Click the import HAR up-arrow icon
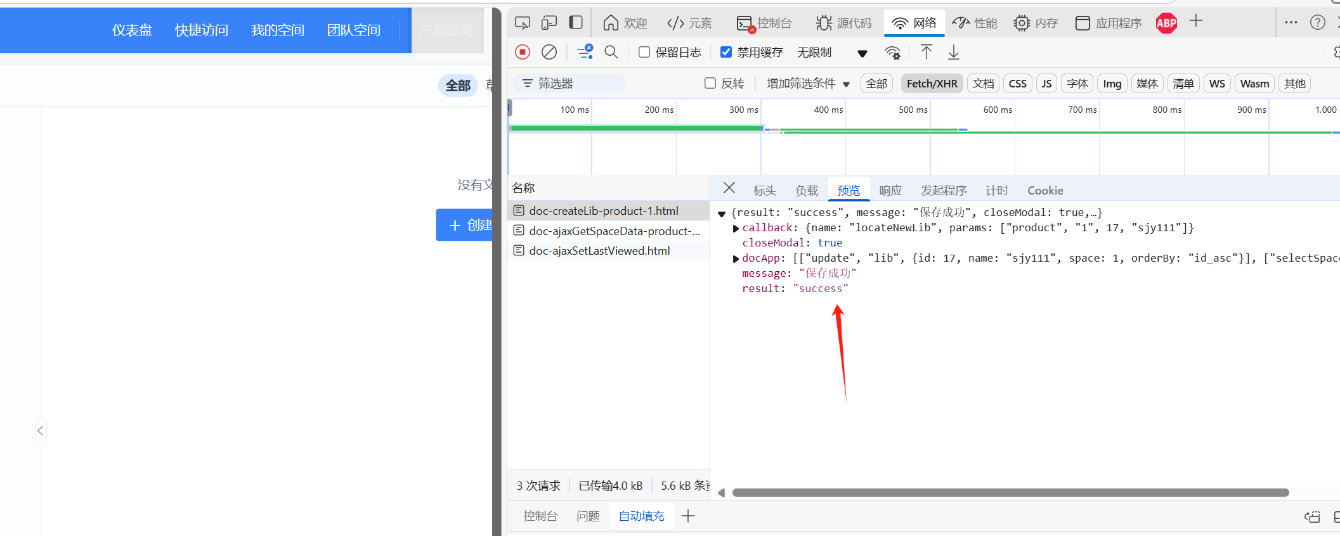The width and height of the screenshot is (1340, 536). (927, 52)
